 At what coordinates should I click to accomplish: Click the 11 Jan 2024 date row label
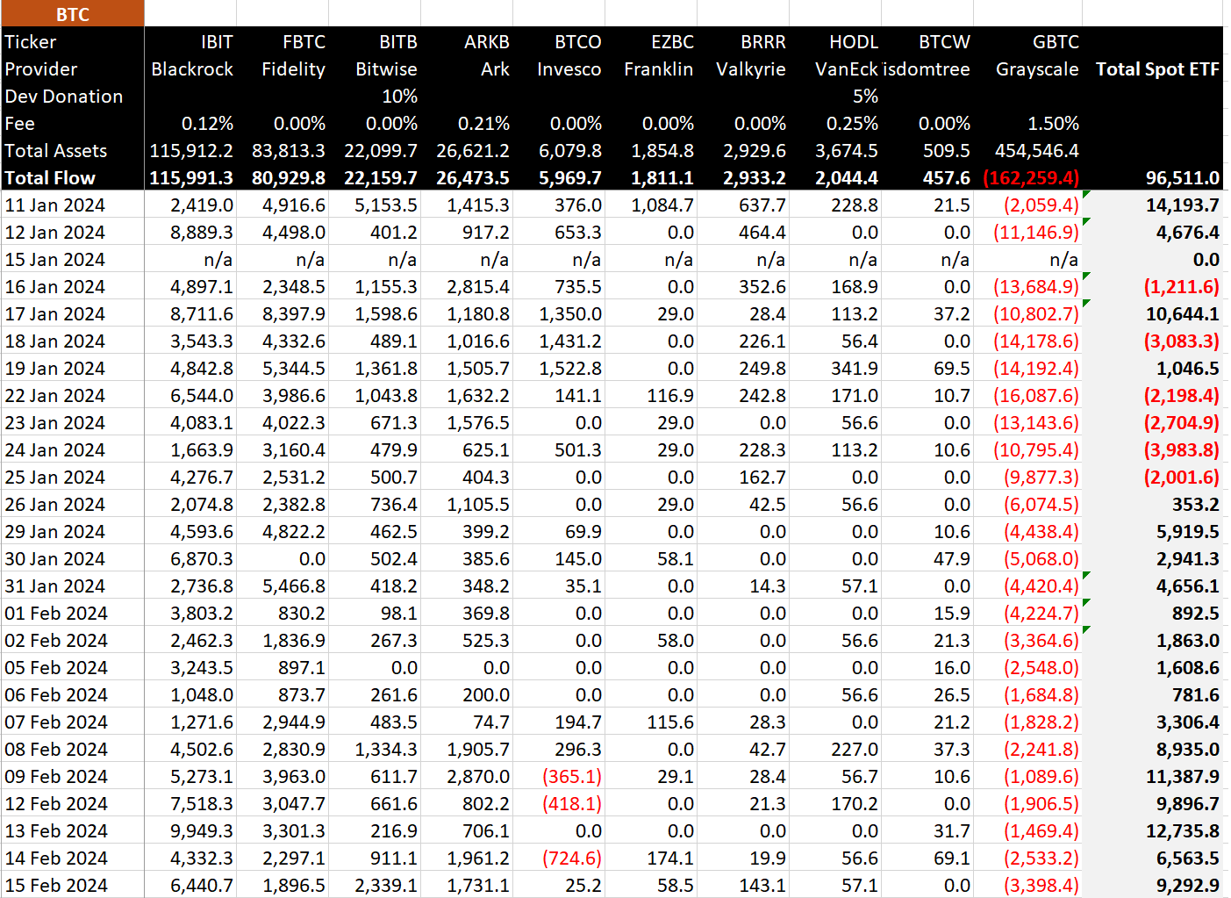pyautogui.click(x=54, y=205)
